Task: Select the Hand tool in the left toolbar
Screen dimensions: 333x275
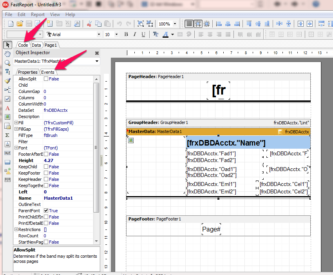Action: (7, 55)
